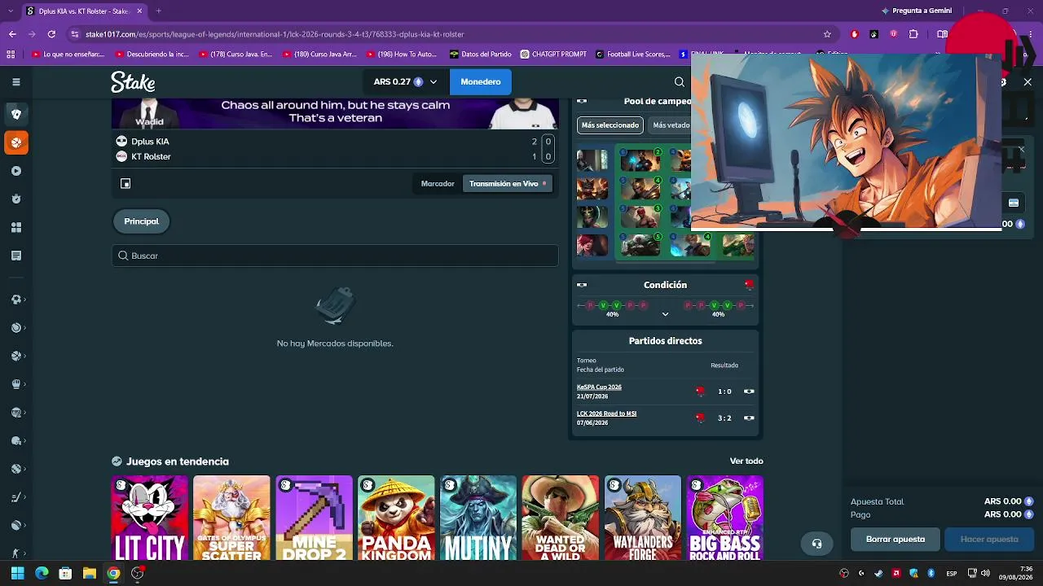The width and height of the screenshot is (1043, 586).
Task: Switch to the Dplus KIA vs. KT Rolster browser tab
Action: 85,11
